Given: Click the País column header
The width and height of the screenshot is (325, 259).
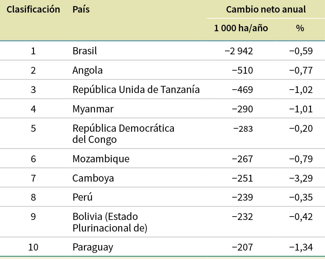Looking at the screenshot, I should [x=81, y=10].
